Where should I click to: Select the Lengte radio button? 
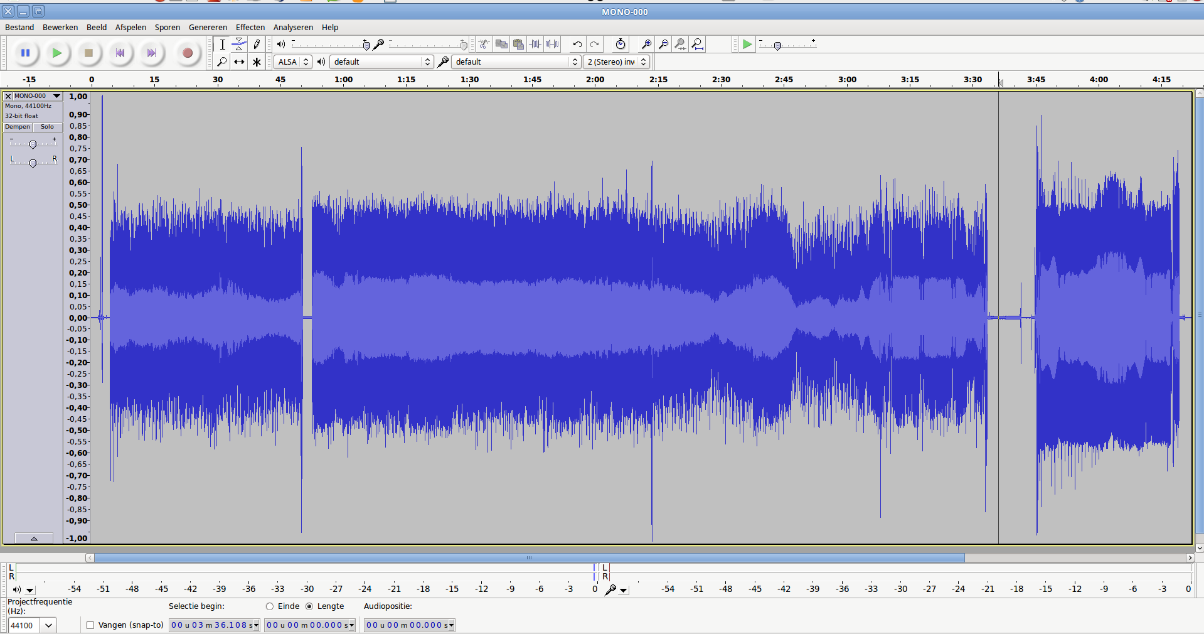pyautogui.click(x=309, y=606)
